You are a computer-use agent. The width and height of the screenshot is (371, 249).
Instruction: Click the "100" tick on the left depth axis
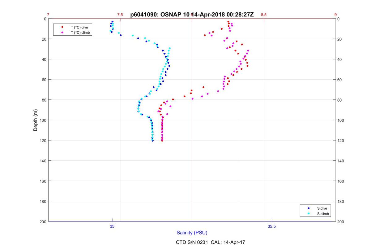click(x=43, y=120)
